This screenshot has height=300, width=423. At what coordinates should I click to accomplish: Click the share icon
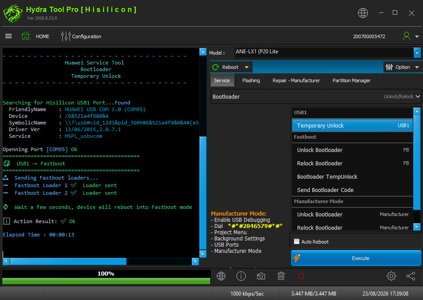pos(411,276)
